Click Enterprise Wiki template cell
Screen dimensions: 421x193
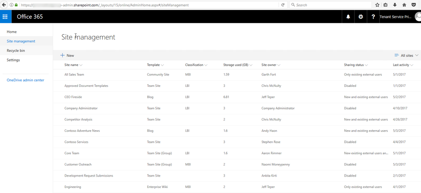(x=157, y=187)
